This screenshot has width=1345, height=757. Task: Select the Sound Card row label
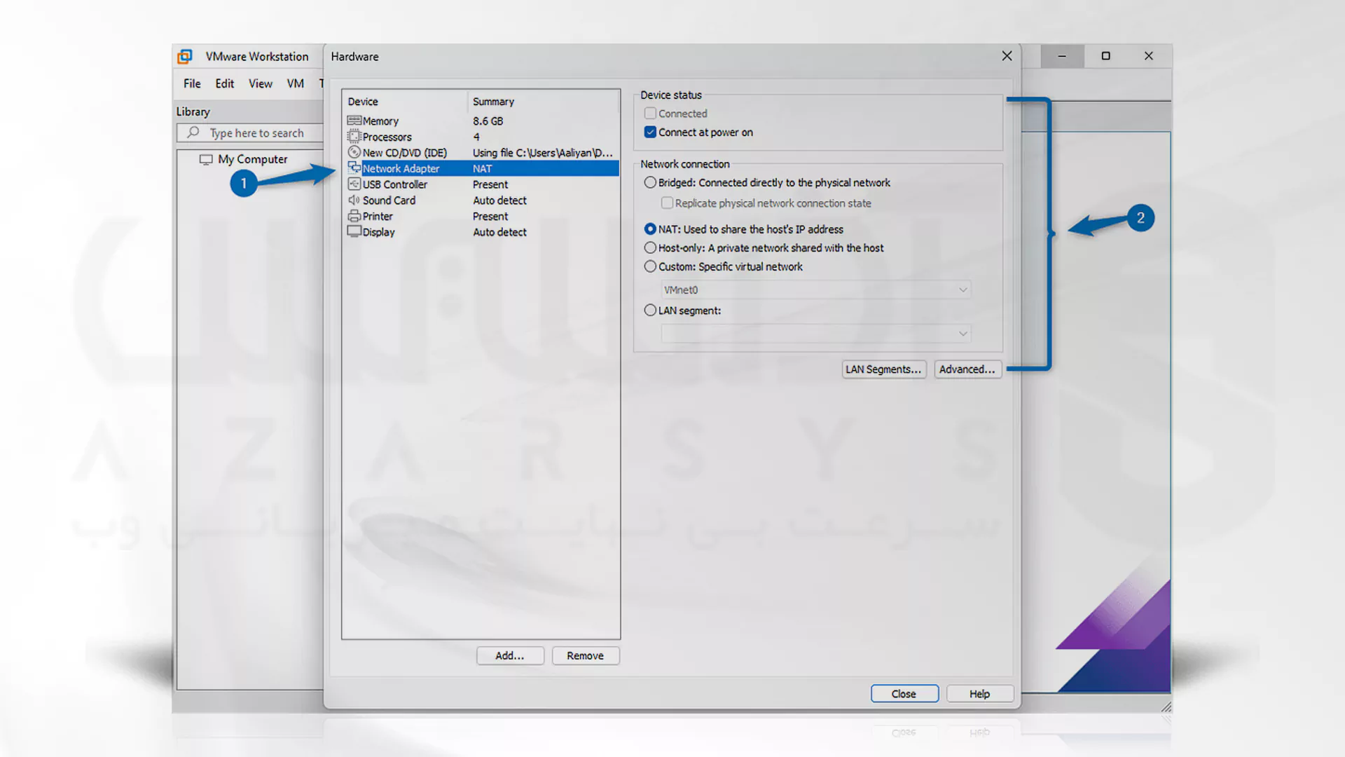point(389,200)
